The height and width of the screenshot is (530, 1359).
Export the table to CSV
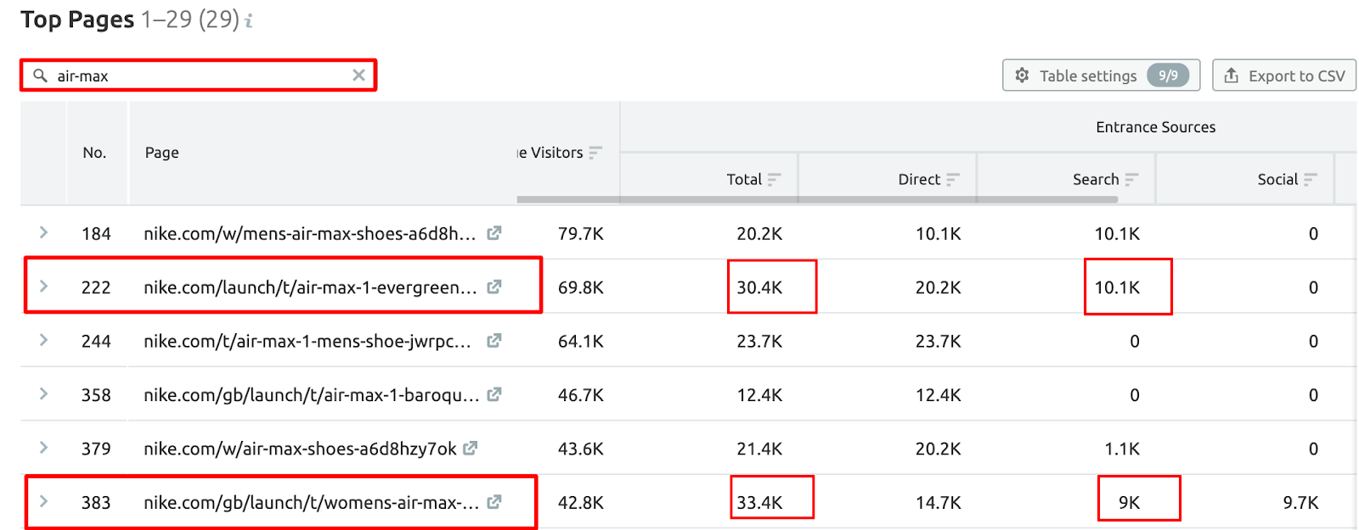(x=1283, y=75)
